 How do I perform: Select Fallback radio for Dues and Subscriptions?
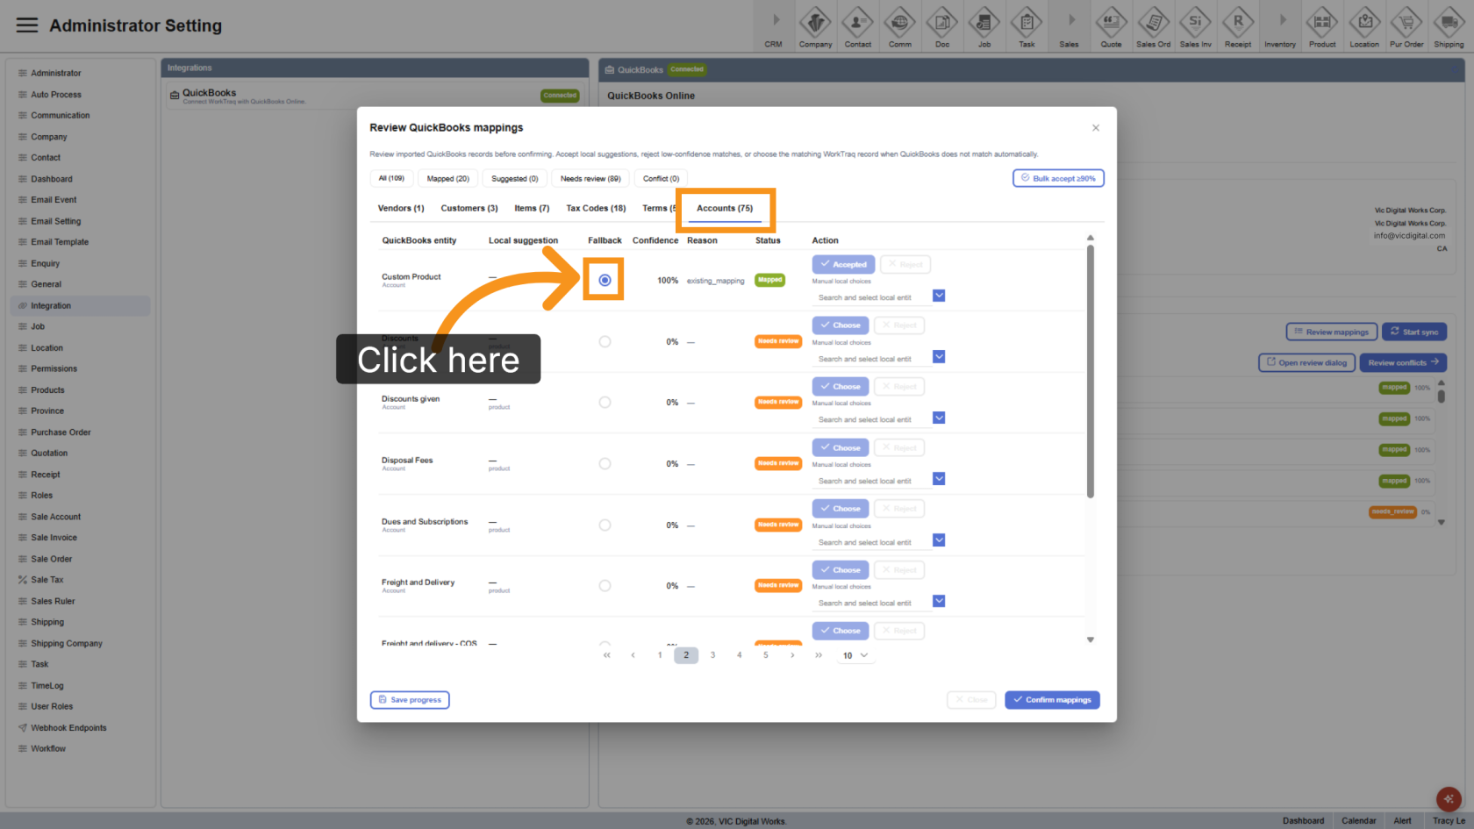click(x=605, y=525)
